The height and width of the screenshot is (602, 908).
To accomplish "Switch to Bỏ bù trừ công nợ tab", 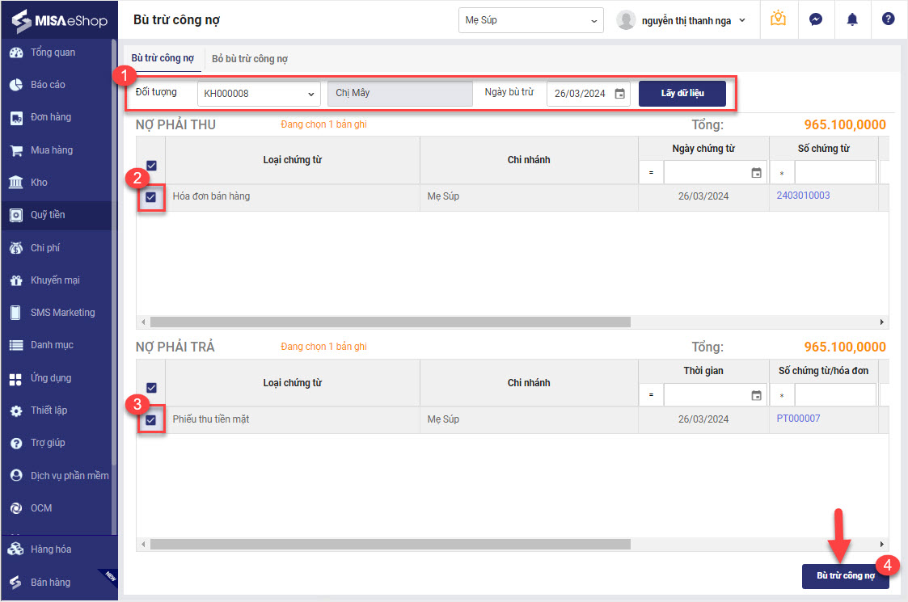I will 250,59.
